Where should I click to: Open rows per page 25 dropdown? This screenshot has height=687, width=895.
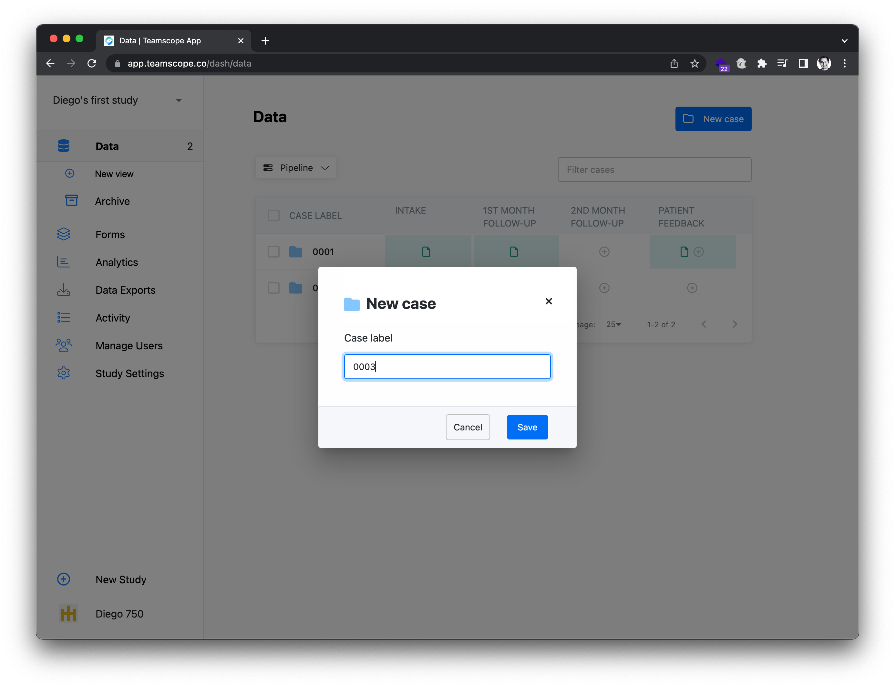(613, 324)
